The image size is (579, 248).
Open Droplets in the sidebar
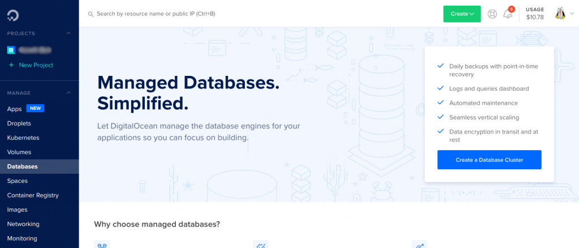point(19,123)
